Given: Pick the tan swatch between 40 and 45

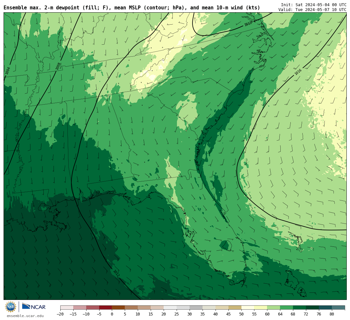Looking at the screenshot, I should (x=222, y=308).
